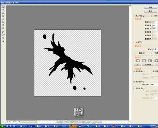
Task: Uncheck the 显示图像 show image checkbox
Action: point(134,71)
